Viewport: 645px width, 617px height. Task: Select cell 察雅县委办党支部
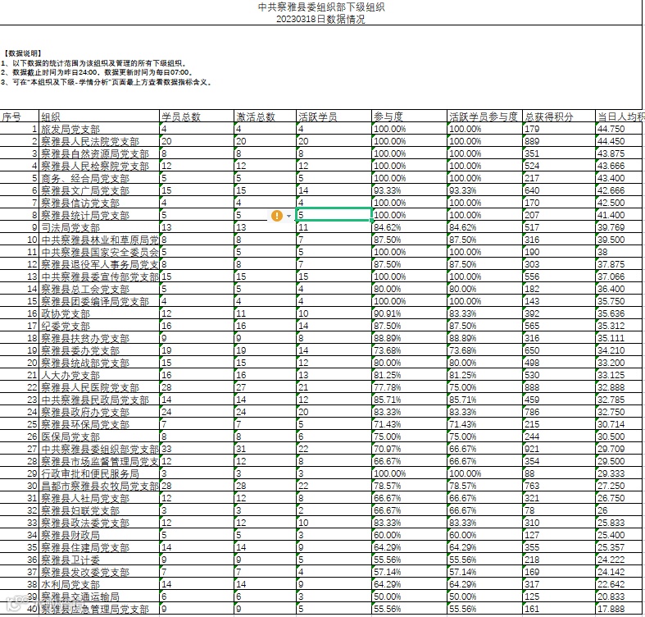pos(99,351)
